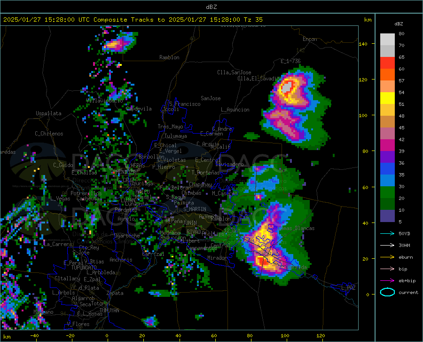Click the 'Encon' map label

tap(310, 39)
